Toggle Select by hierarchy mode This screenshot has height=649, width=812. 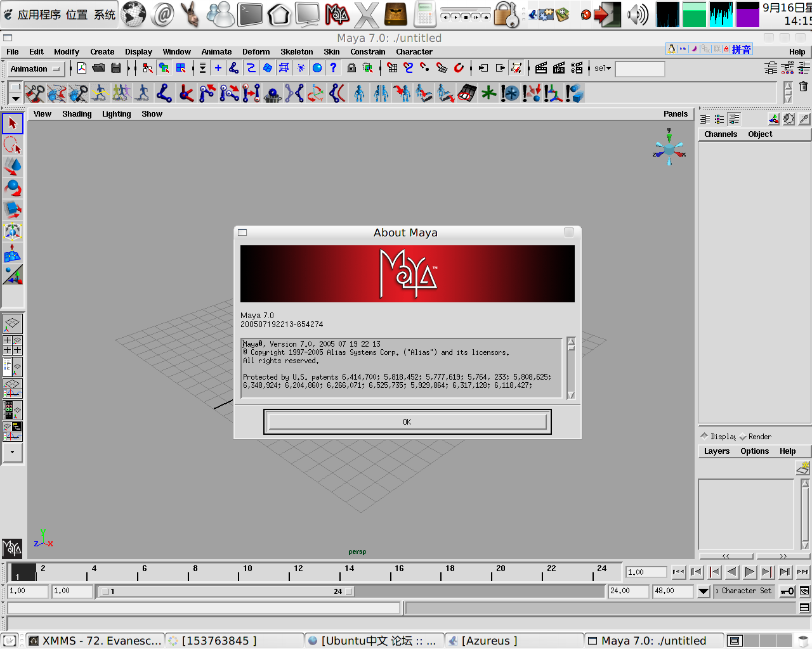click(148, 68)
